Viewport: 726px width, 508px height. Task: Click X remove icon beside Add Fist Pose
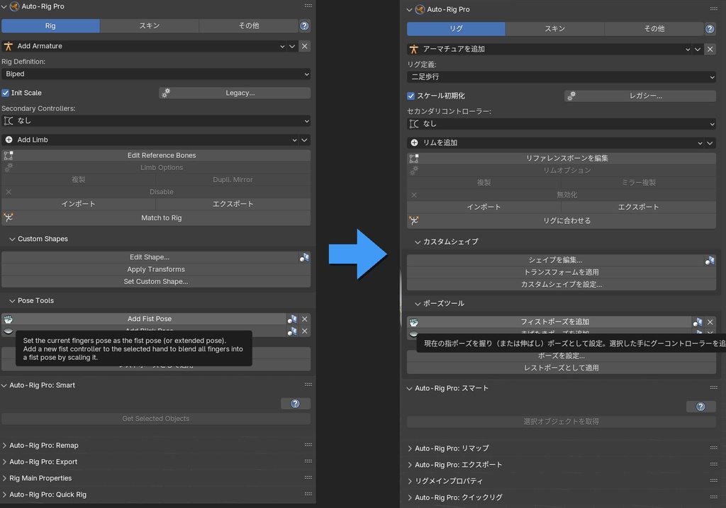[x=305, y=320]
